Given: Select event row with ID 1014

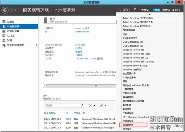Looking at the screenshot, I should click(80, 119).
